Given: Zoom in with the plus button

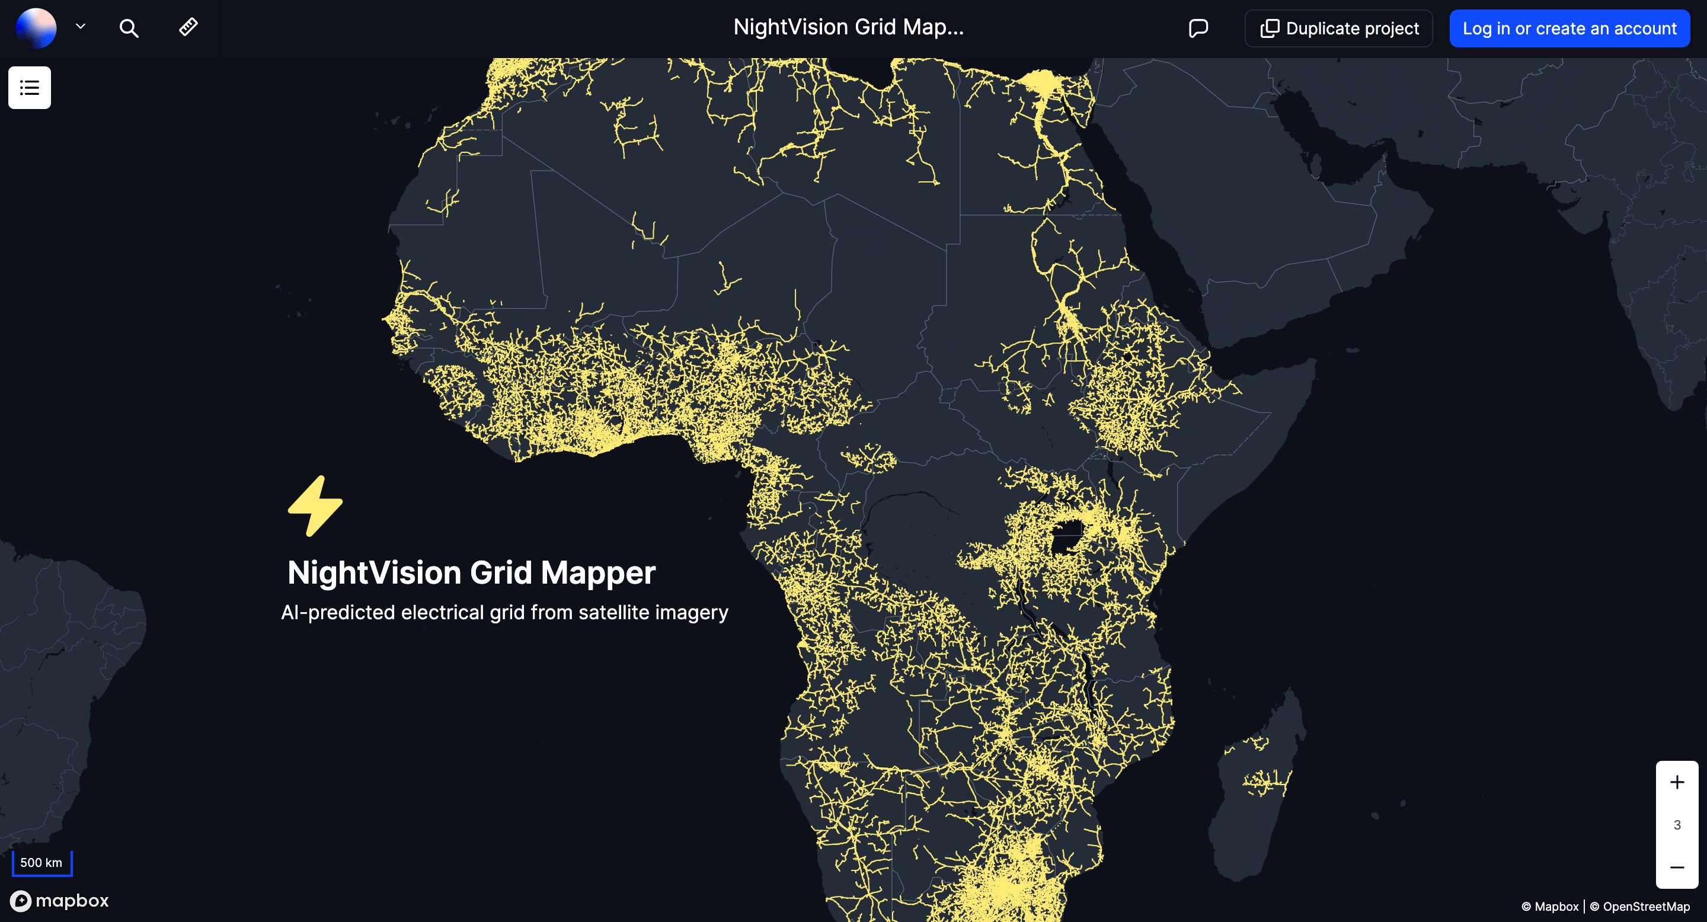Looking at the screenshot, I should click(1677, 782).
